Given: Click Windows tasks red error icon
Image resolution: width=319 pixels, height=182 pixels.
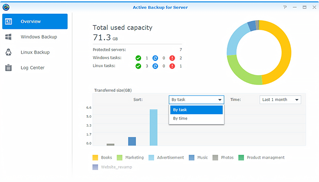Looking at the screenshot, I should pyautogui.click(x=172, y=58).
